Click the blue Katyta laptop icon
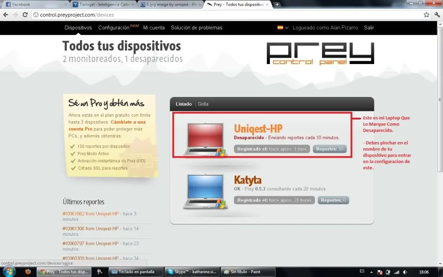This screenshot has height=277, width=443. 205,191
